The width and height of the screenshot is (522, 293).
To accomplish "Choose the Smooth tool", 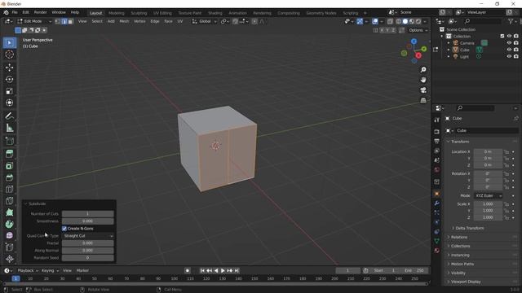I will pos(9,235).
